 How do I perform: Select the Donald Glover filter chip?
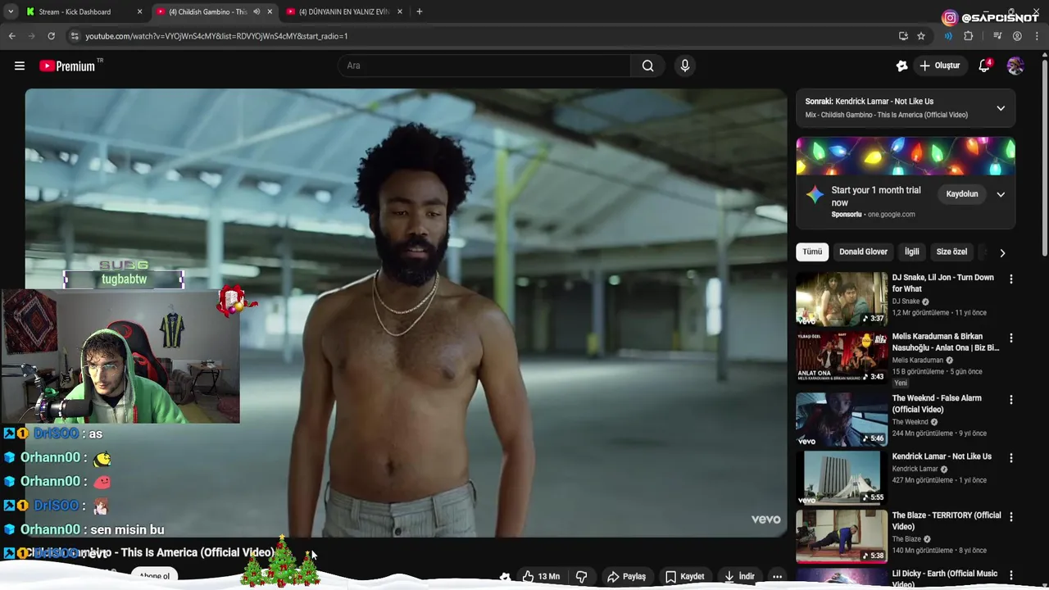(x=863, y=252)
